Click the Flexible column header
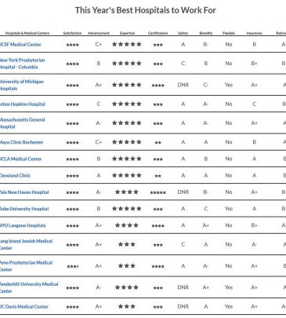Viewport: 286px width, 318px height. tap(229, 33)
